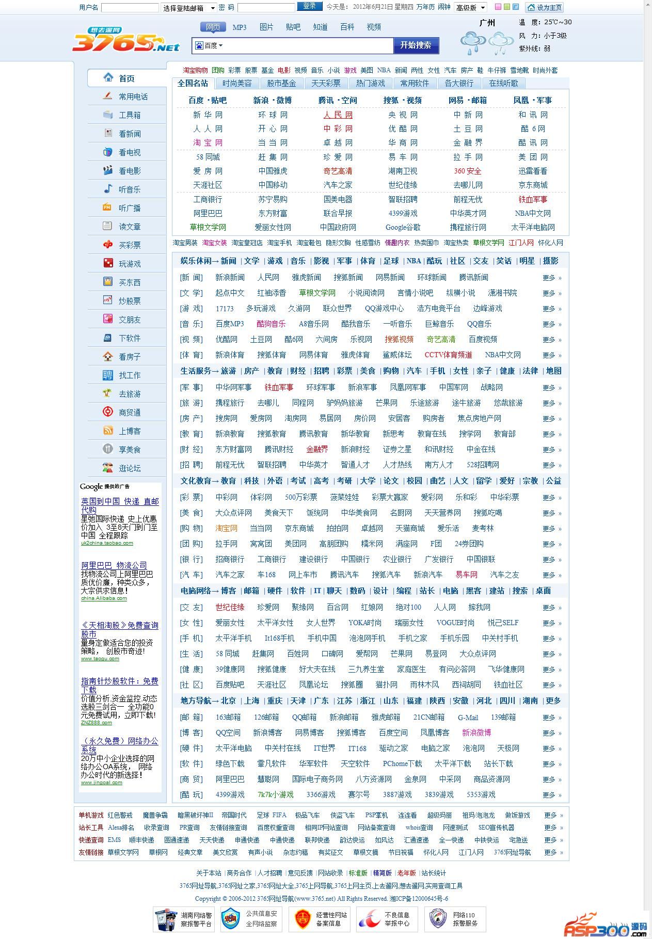Open the 玩游戏 dice icon
The width and height of the screenshot is (652, 939).
[x=107, y=263]
